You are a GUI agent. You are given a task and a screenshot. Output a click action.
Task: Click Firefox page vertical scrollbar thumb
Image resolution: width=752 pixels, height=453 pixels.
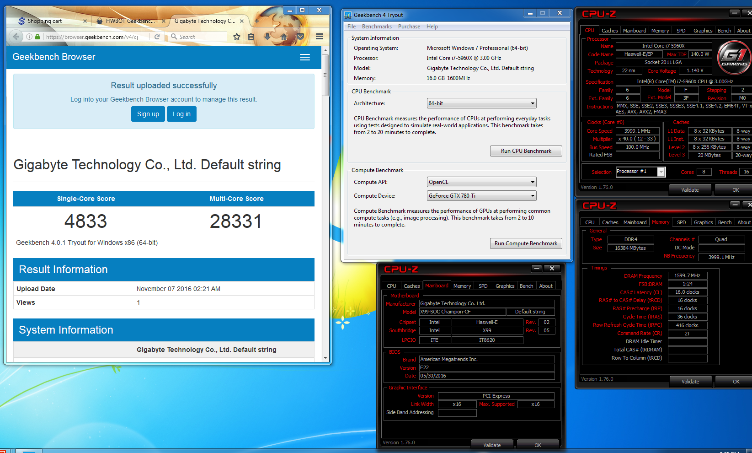click(x=325, y=75)
